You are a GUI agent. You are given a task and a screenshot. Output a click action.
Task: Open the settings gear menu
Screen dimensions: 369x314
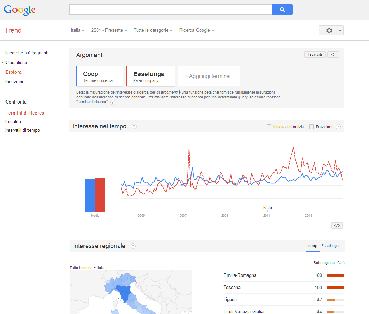(331, 30)
